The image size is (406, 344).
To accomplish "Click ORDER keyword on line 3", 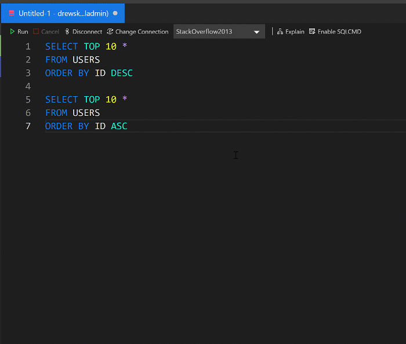I will (x=59, y=73).
